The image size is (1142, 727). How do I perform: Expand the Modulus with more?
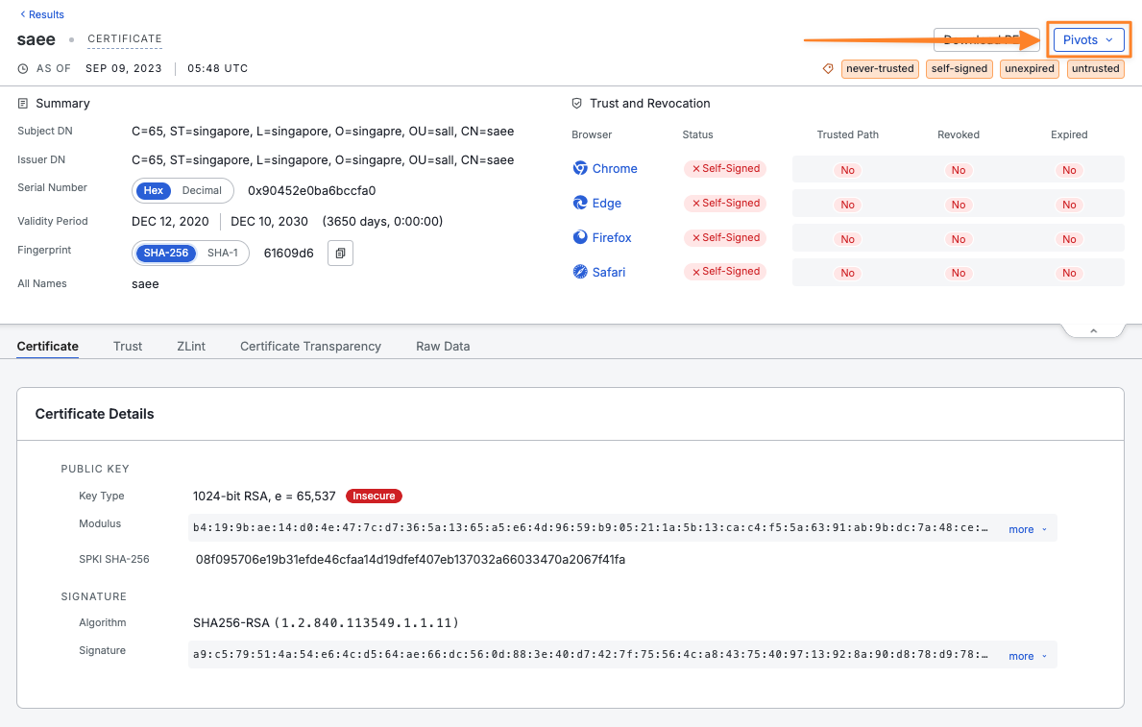point(1027,529)
